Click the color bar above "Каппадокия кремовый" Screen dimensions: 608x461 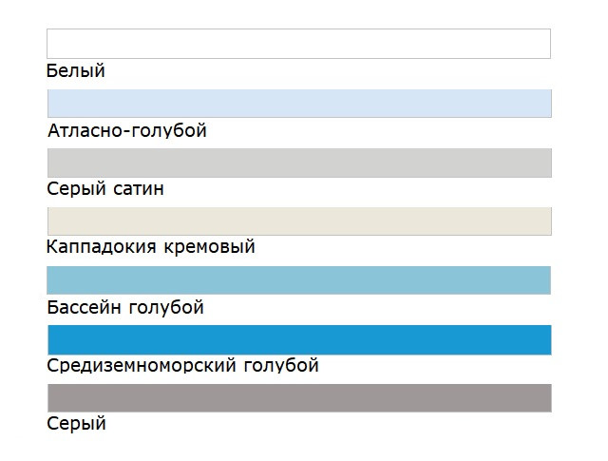coord(298,221)
